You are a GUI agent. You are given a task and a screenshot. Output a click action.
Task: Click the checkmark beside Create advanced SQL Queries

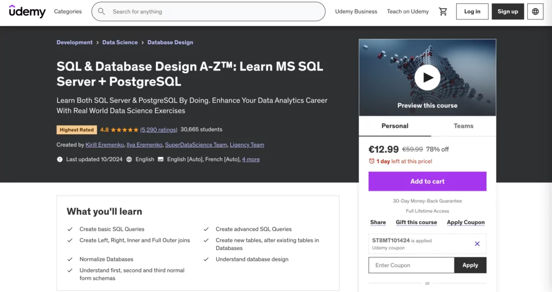[206, 229]
